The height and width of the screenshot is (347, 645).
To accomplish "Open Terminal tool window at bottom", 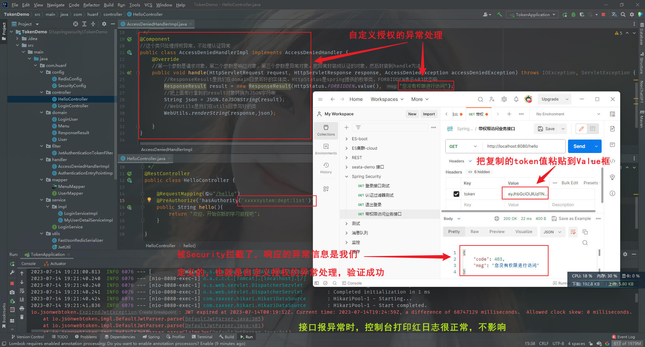I will pos(202,337).
